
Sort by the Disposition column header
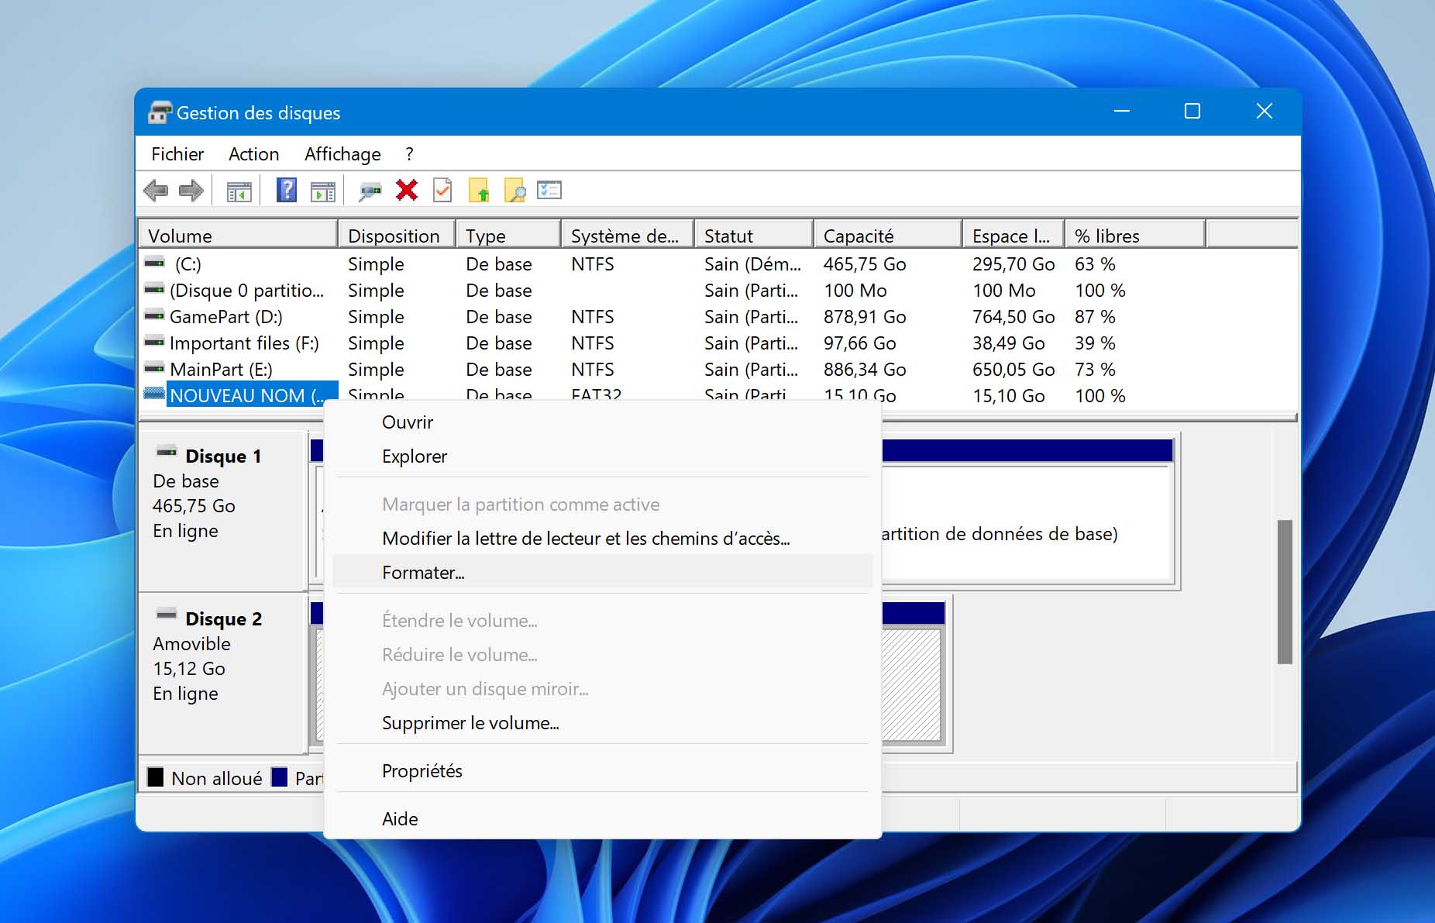[x=397, y=236]
